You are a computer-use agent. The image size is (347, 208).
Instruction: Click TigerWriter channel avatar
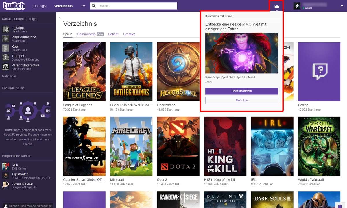point(6,176)
